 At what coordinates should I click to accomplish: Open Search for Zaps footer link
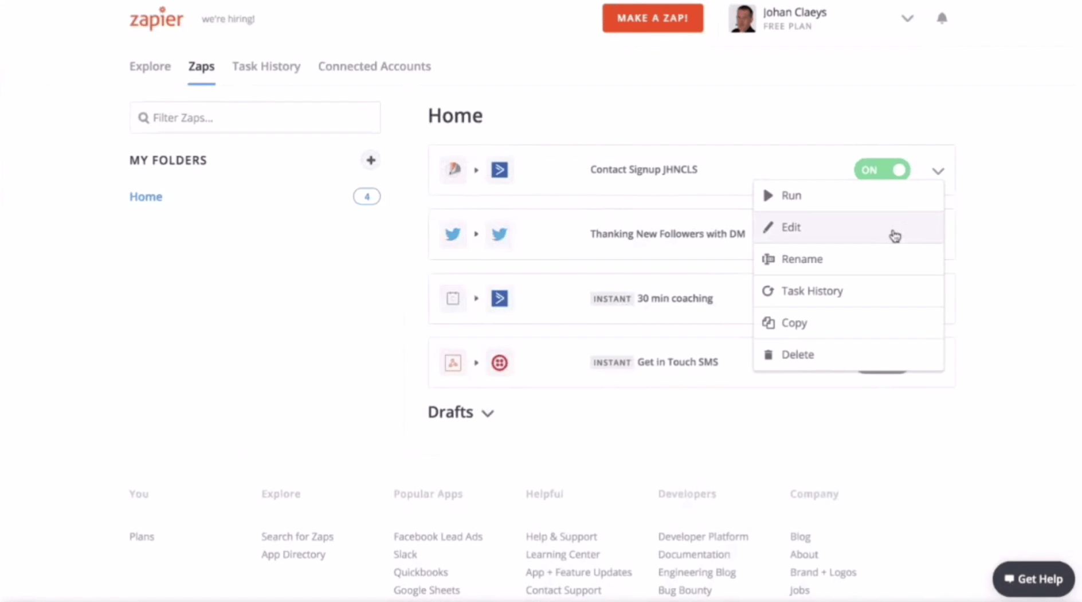[x=297, y=537]
